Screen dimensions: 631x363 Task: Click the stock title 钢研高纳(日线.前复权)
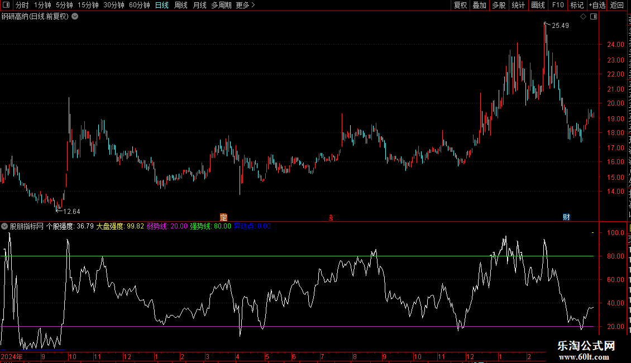click(35, 17)
